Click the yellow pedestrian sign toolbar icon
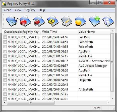 (x=53, y=21)
